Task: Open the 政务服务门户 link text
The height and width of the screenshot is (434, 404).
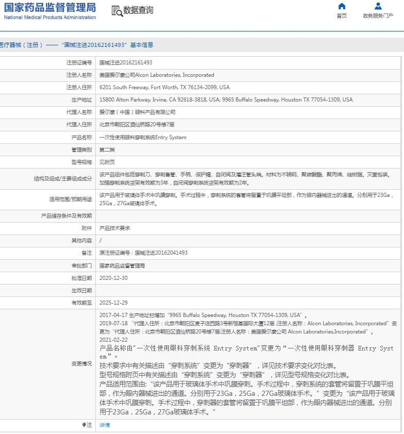Action: click(378, 16)
